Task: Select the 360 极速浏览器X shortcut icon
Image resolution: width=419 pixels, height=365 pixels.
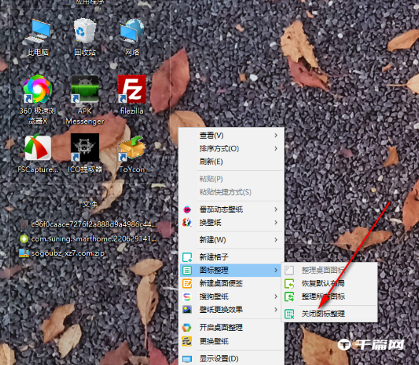Action: click(x=37, y=89)
